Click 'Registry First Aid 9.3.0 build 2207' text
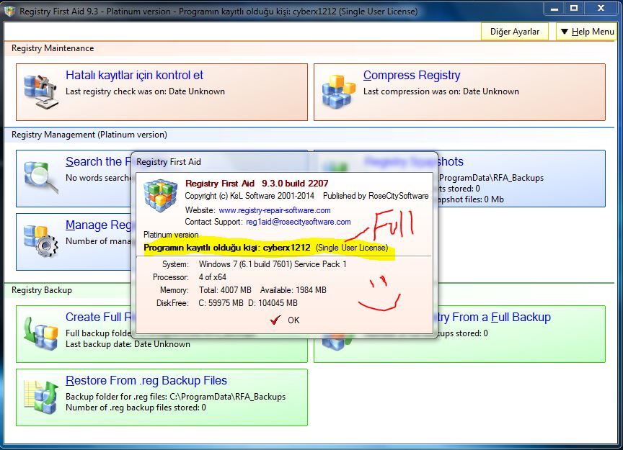This screenshot has height=450, width=623. coord(257,184)
